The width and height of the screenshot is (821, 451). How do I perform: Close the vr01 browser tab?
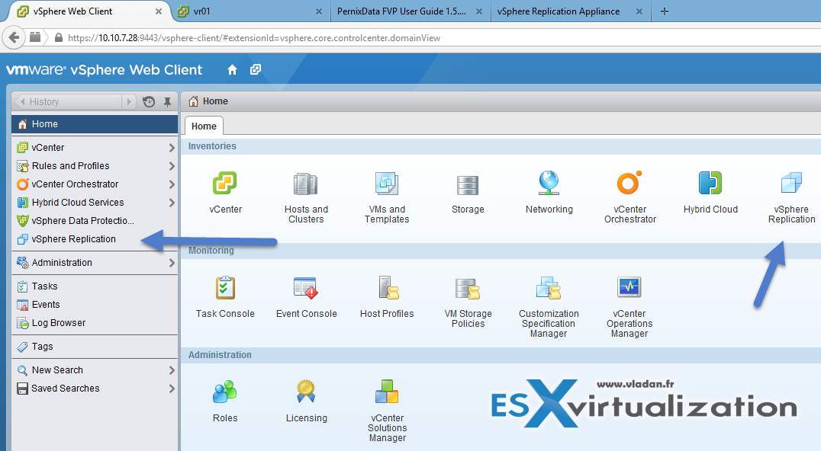[x=319, y=11]
